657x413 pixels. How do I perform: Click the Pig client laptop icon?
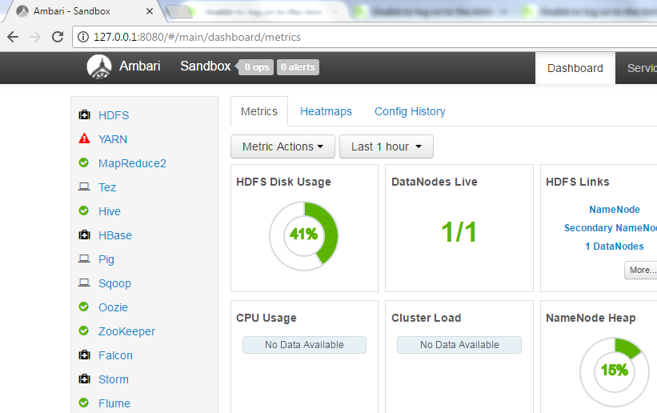pos(84,259)
